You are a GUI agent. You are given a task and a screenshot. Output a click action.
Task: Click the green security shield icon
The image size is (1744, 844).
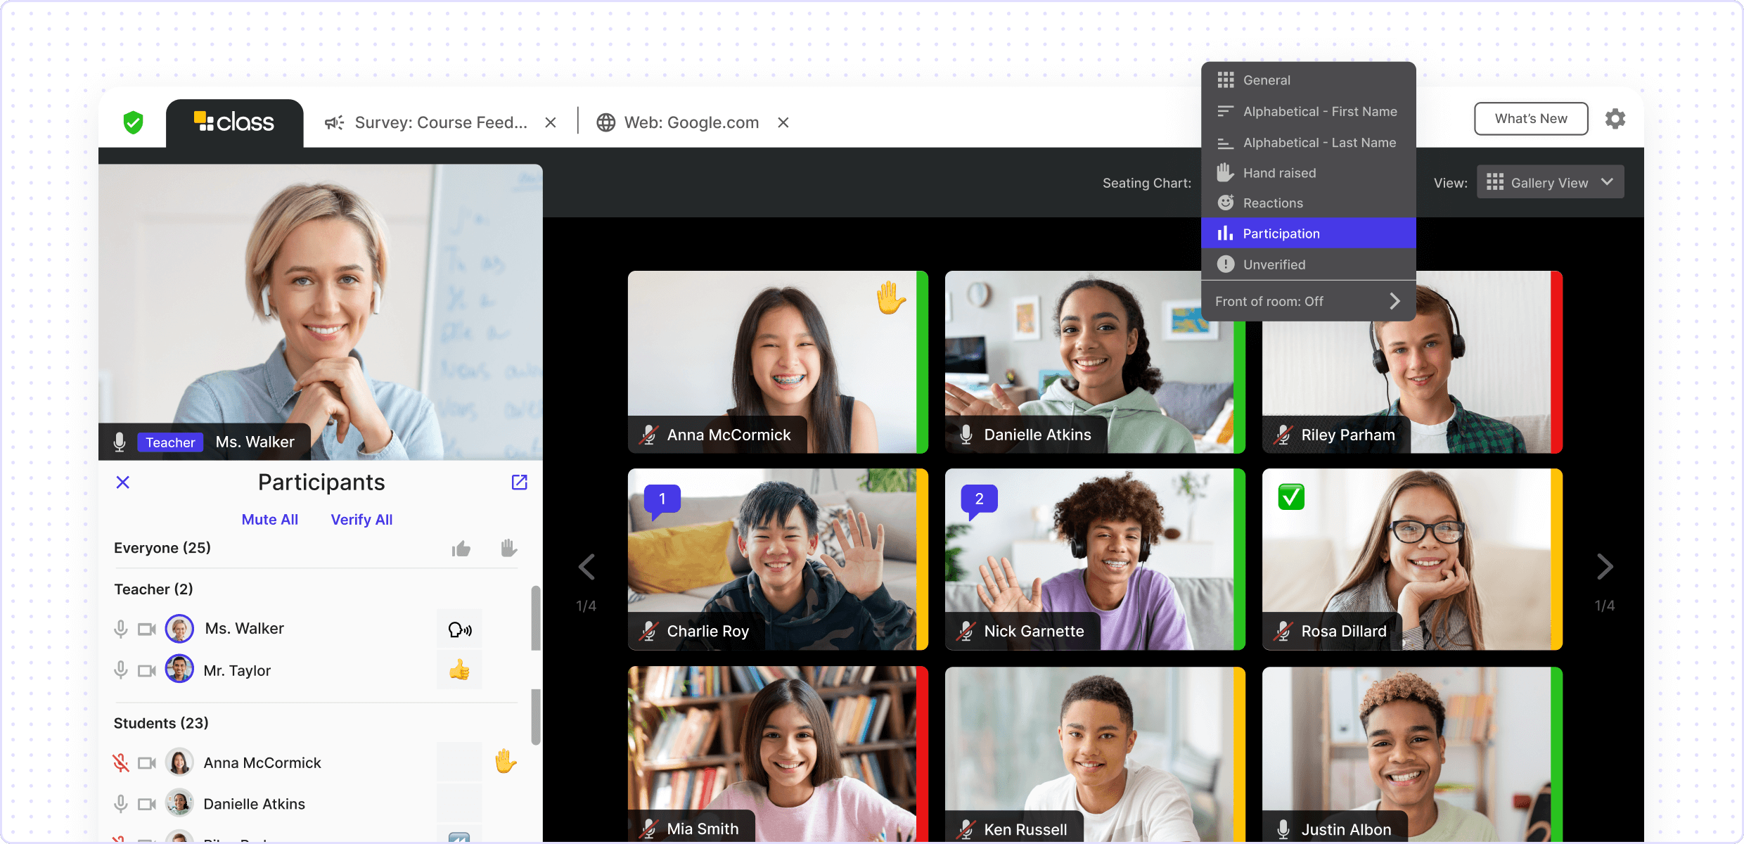(133, 122)
